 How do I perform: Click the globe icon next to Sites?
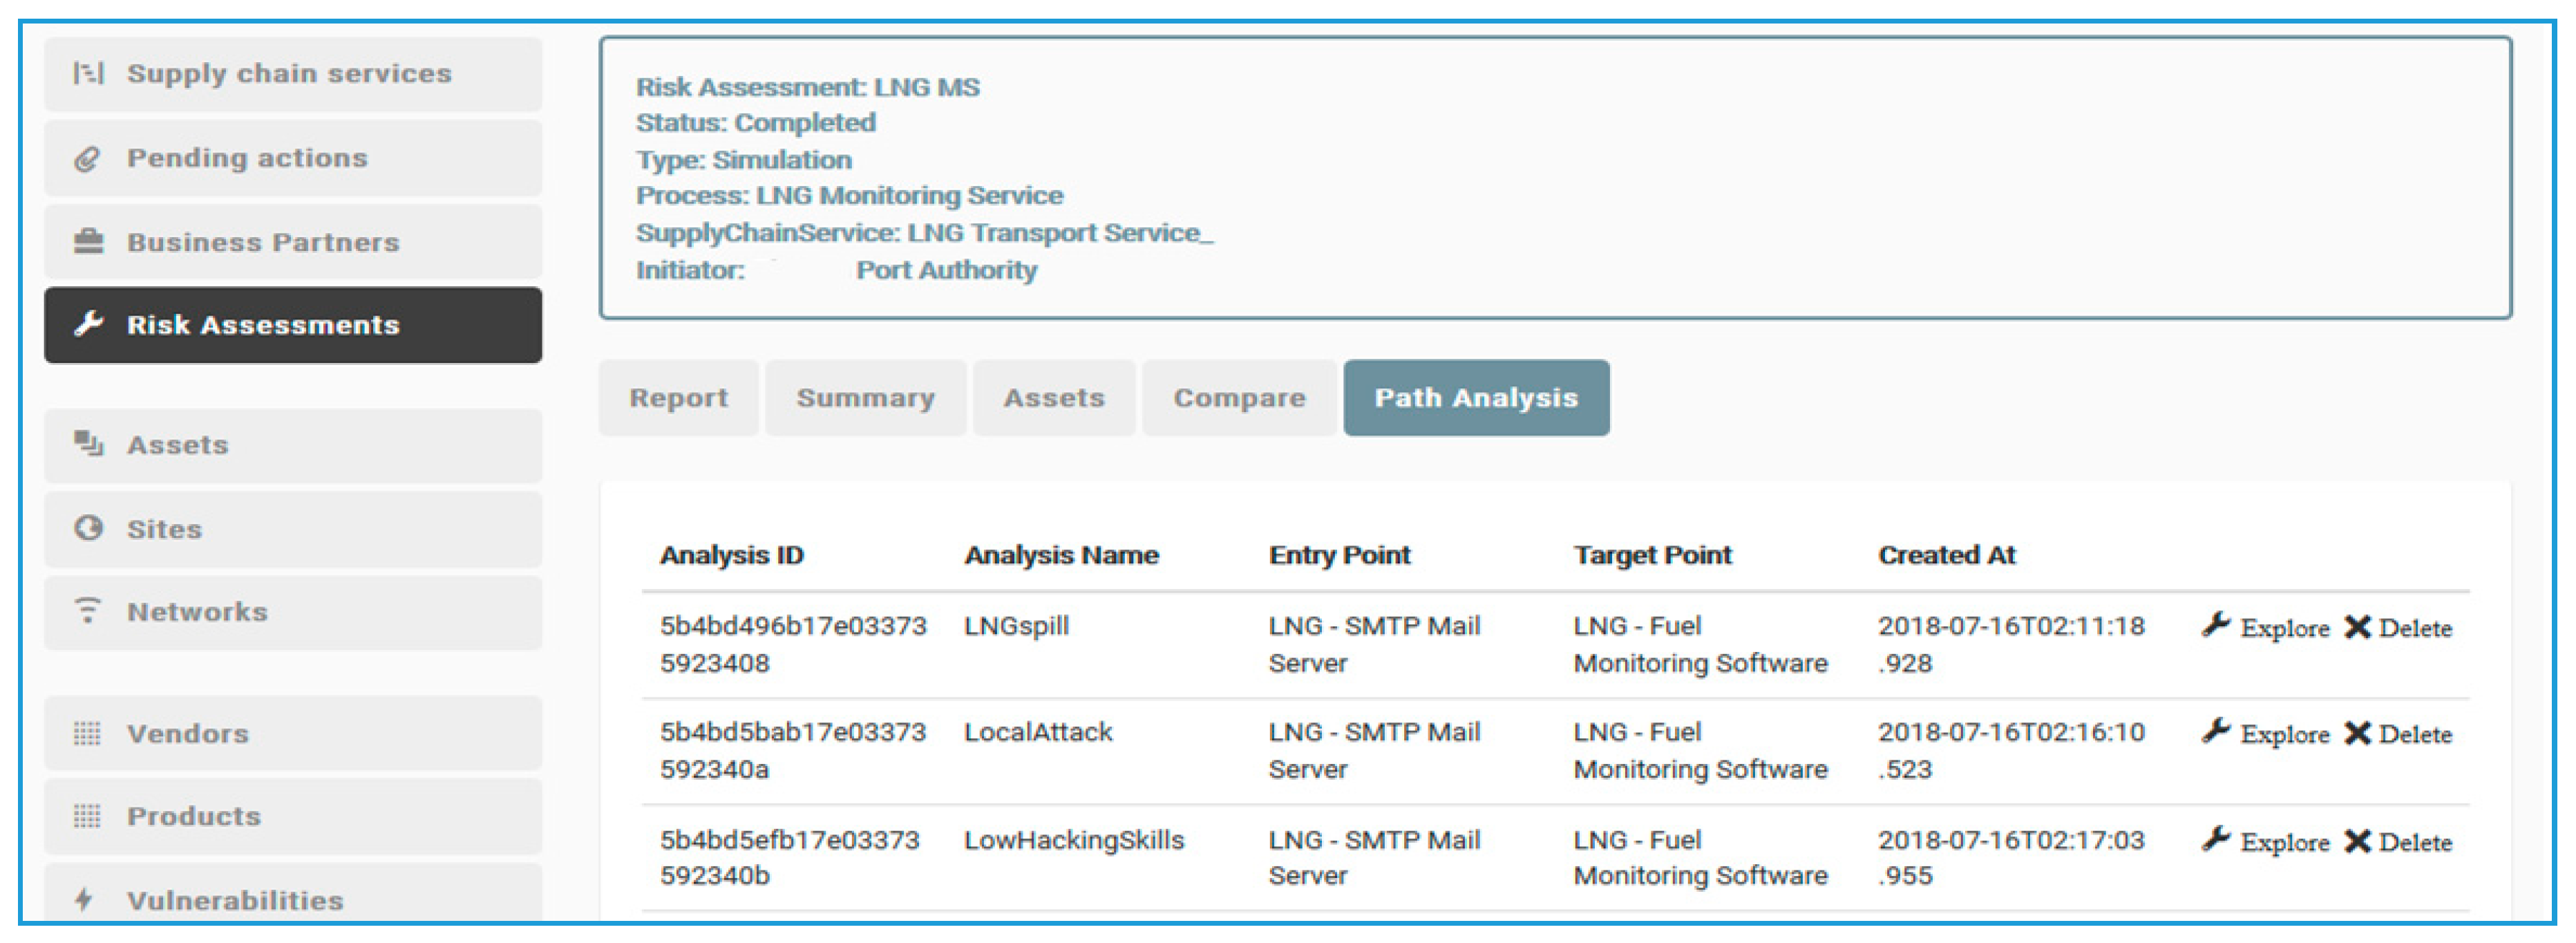click(x=88, y=528)
